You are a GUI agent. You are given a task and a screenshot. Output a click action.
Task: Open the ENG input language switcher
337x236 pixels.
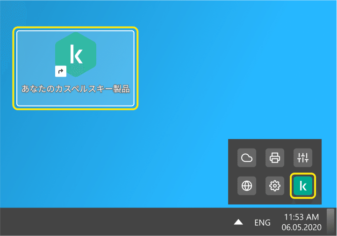(x=262, y=222)
